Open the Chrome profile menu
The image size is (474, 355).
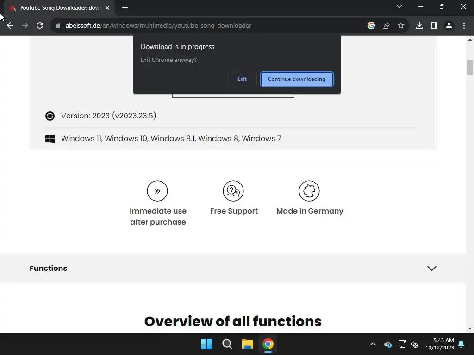point(449,26)
